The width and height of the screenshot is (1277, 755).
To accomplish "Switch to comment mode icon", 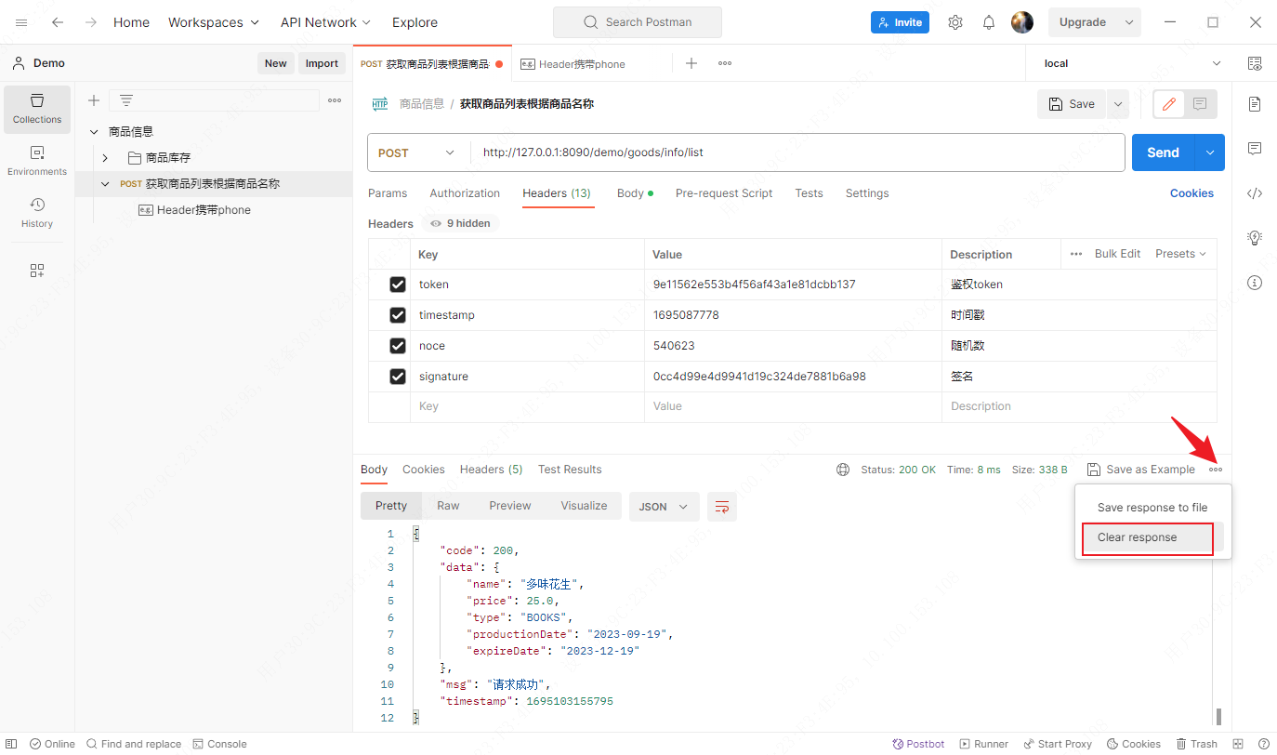I will coord(1201,104).
